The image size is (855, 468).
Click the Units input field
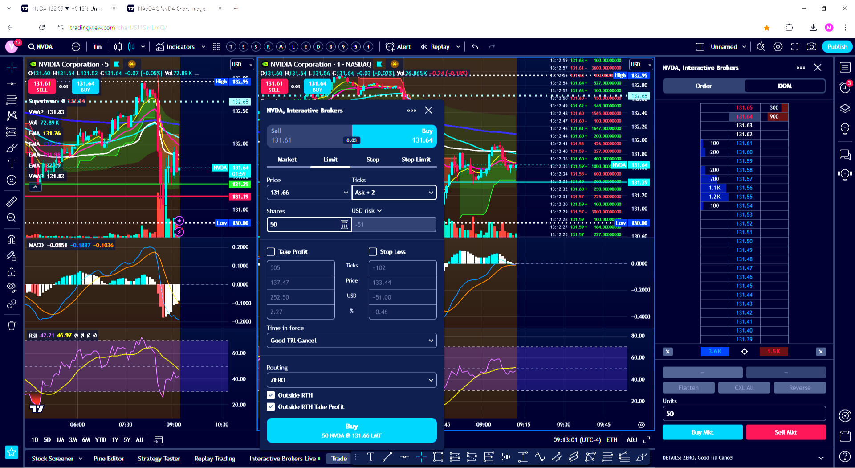click(744, 414)
